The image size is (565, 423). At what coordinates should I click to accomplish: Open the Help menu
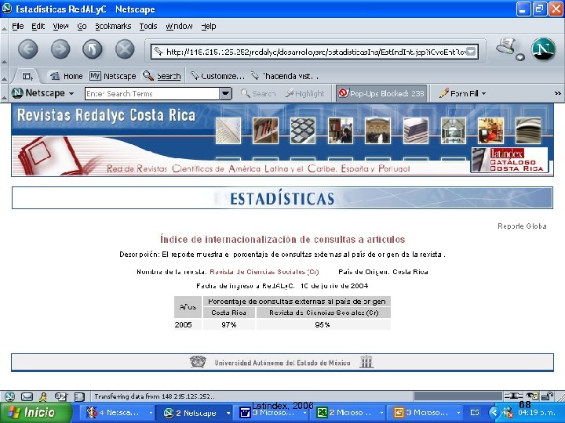208,27
